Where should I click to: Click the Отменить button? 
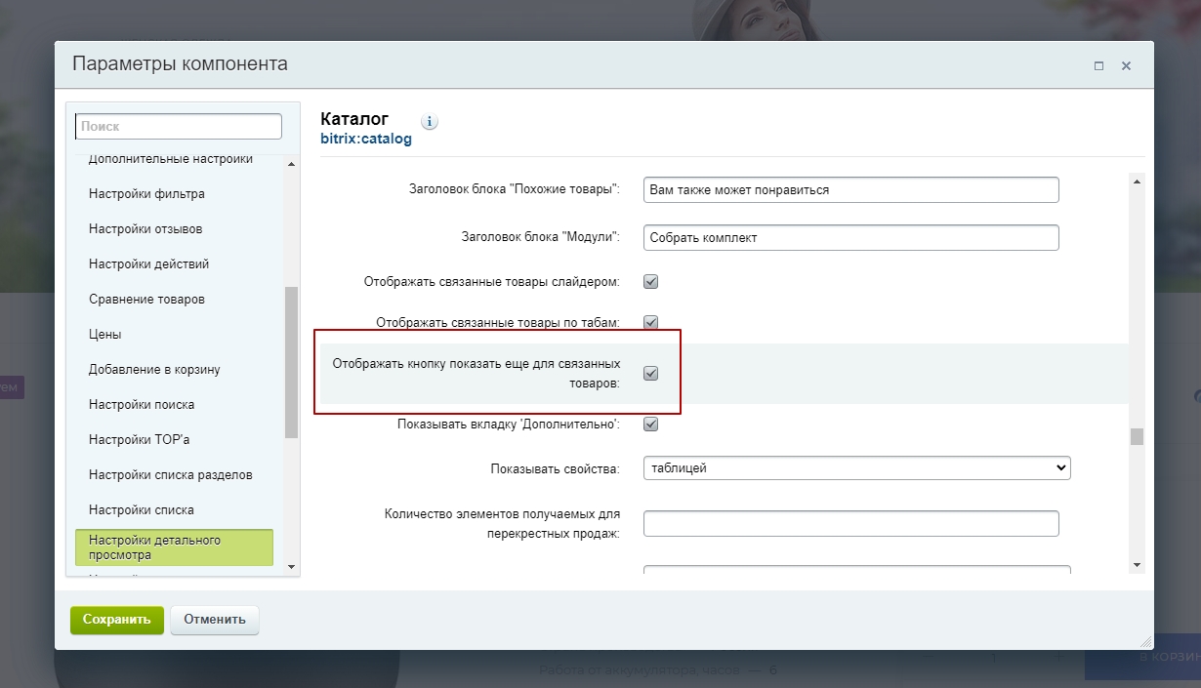click(215, 621)
